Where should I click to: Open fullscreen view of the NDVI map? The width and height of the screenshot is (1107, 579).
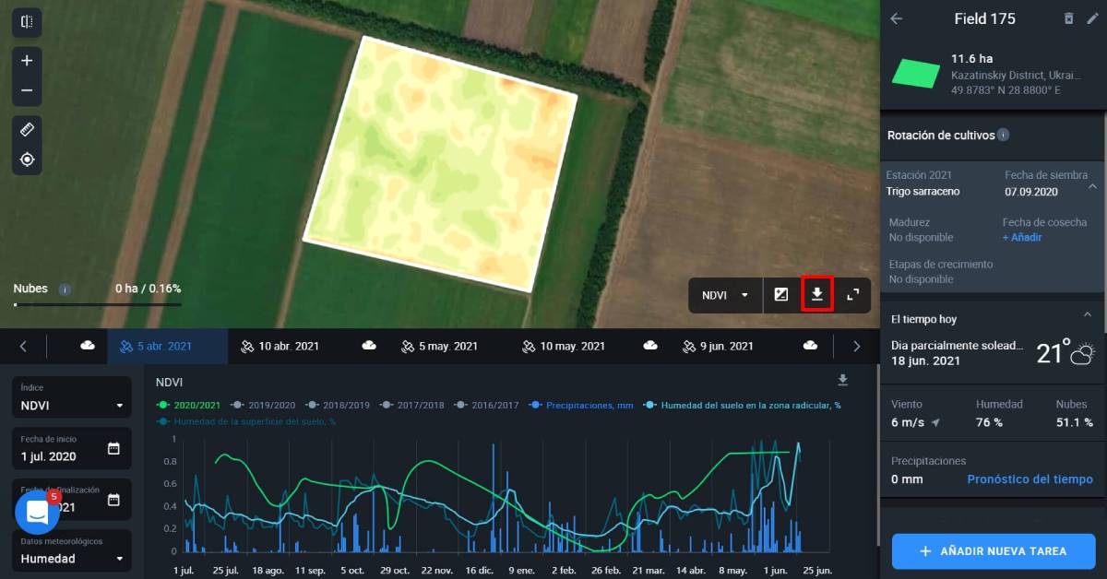pyautogui.click(x=853, y=295)
